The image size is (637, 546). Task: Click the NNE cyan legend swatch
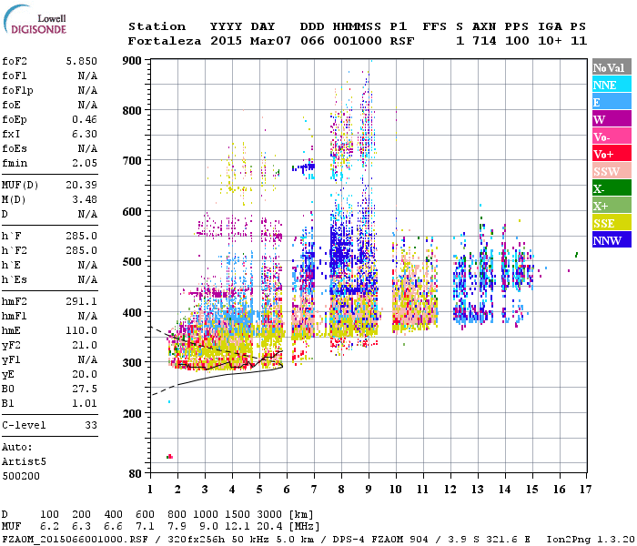(611, 85)
